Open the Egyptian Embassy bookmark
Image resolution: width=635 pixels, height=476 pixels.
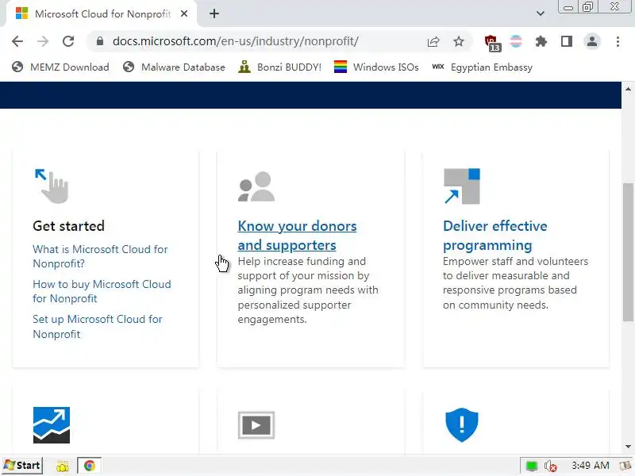click(x=482, y=67)
